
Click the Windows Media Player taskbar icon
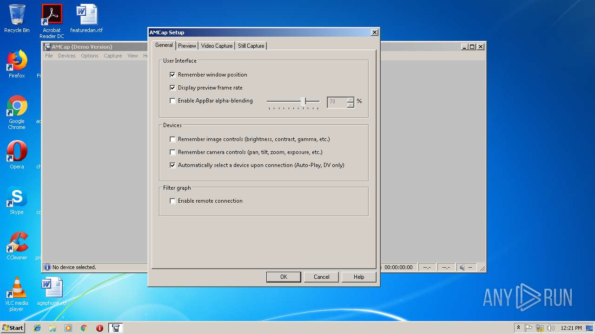[68, 328]
